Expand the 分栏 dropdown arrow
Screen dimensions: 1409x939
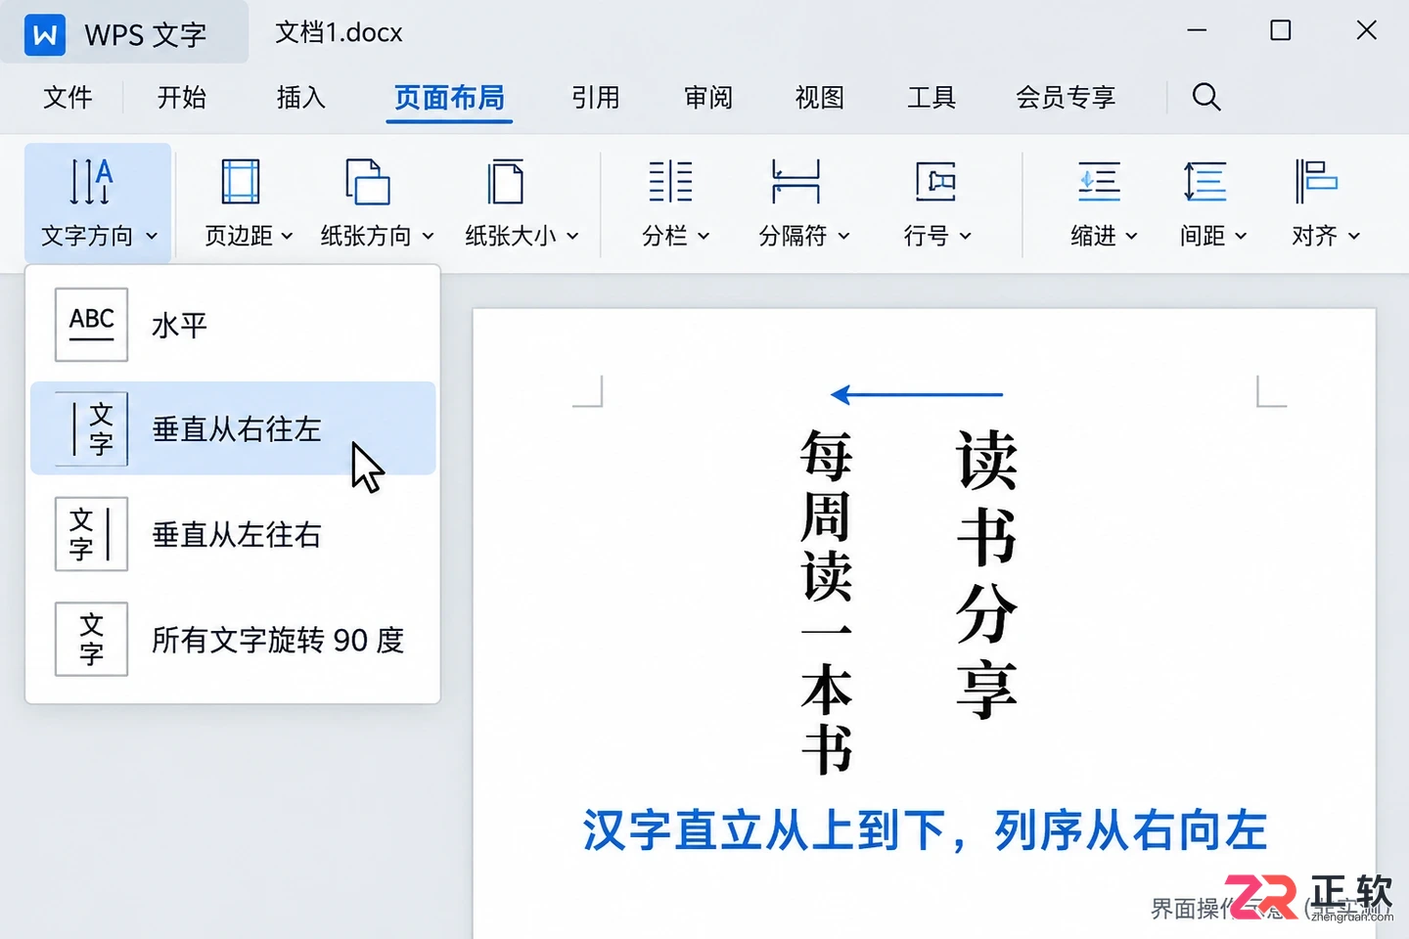pos(703,236)
